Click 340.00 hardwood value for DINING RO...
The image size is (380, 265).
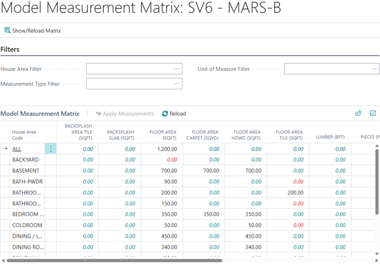point(254,247)
